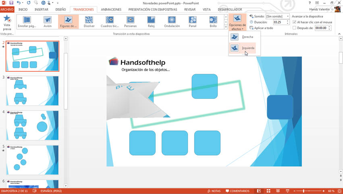Screen dimensions: 343x194
Task: Apply the Persianas transition
Action: pyautogui.click(x=130, y=20)
